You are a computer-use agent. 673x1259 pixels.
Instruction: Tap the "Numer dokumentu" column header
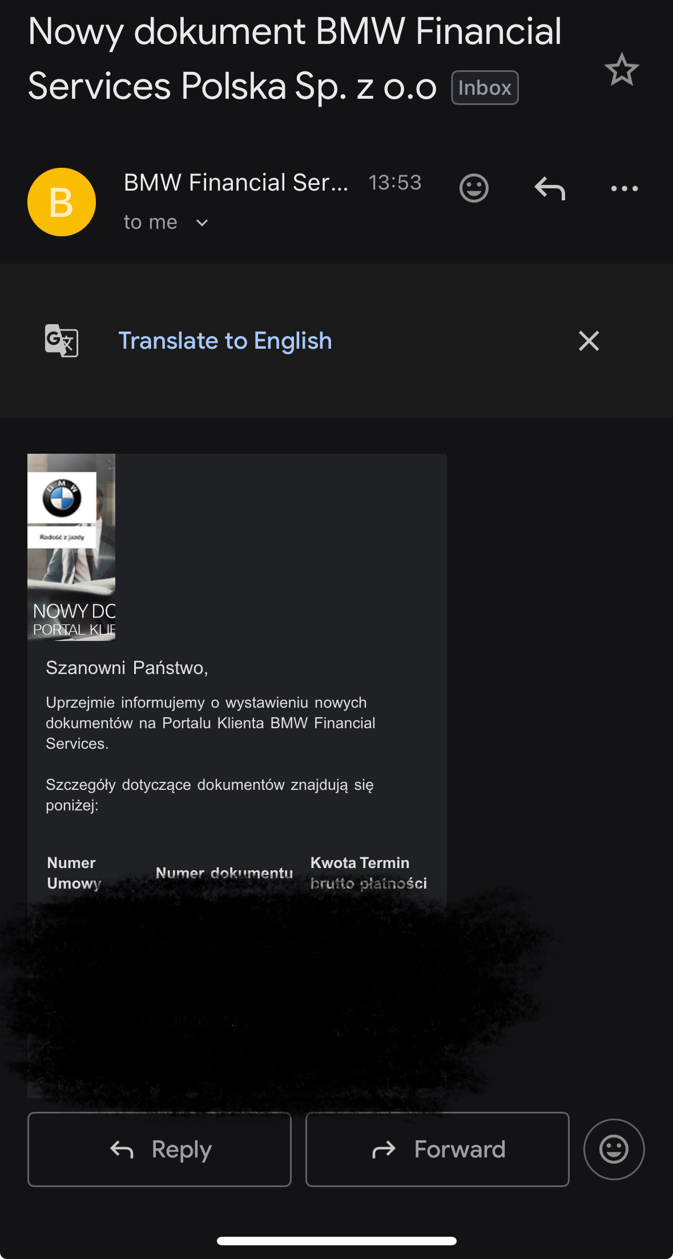click(x=224, y=873)
